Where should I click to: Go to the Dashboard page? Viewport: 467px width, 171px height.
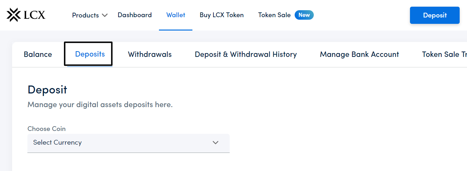(135, 15)
